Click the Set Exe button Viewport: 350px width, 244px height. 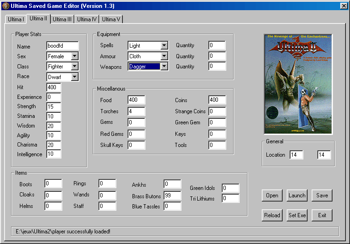[297, 215]
